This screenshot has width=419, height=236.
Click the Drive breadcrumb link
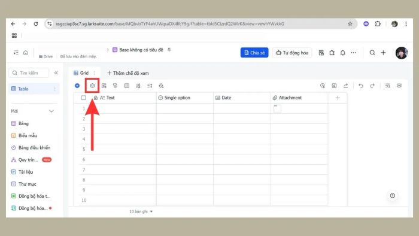pyautogui.click(x=45, y=56)
